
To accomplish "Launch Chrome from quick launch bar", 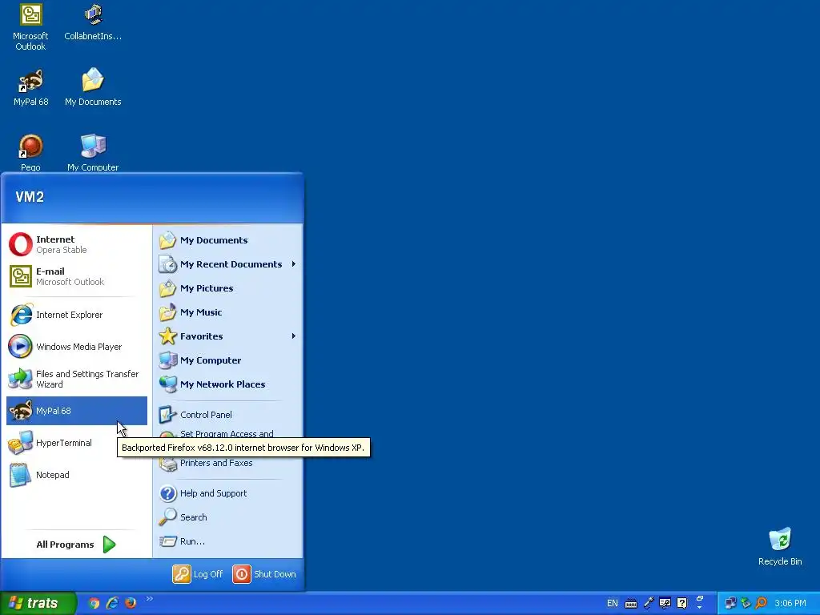I will 94,603.
